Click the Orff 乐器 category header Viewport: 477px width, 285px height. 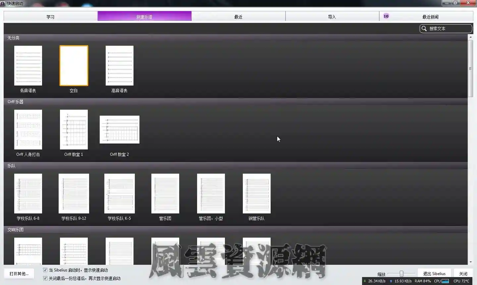pyautogui.click(x=236, y=102)
